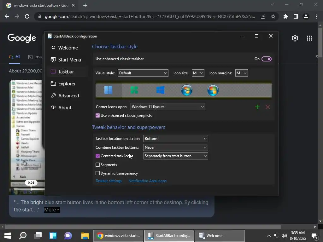Open the Google apps grid

point(309,38)
